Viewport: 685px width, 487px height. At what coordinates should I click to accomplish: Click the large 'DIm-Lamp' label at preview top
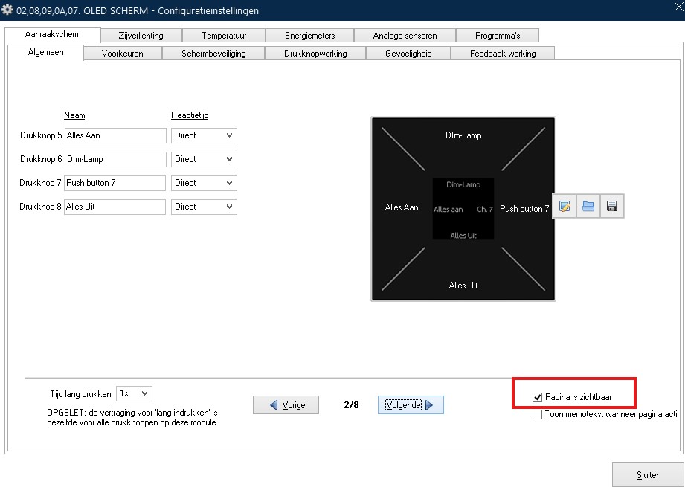click(x=463, y=135)
